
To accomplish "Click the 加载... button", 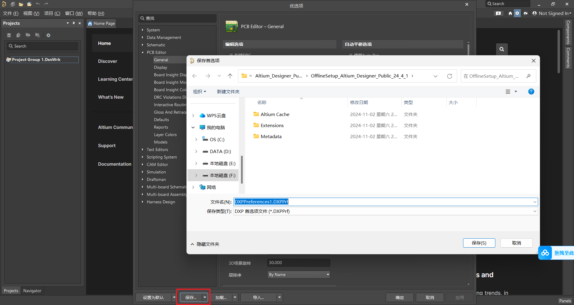I will pyautogui.click(x=221, y=298).
